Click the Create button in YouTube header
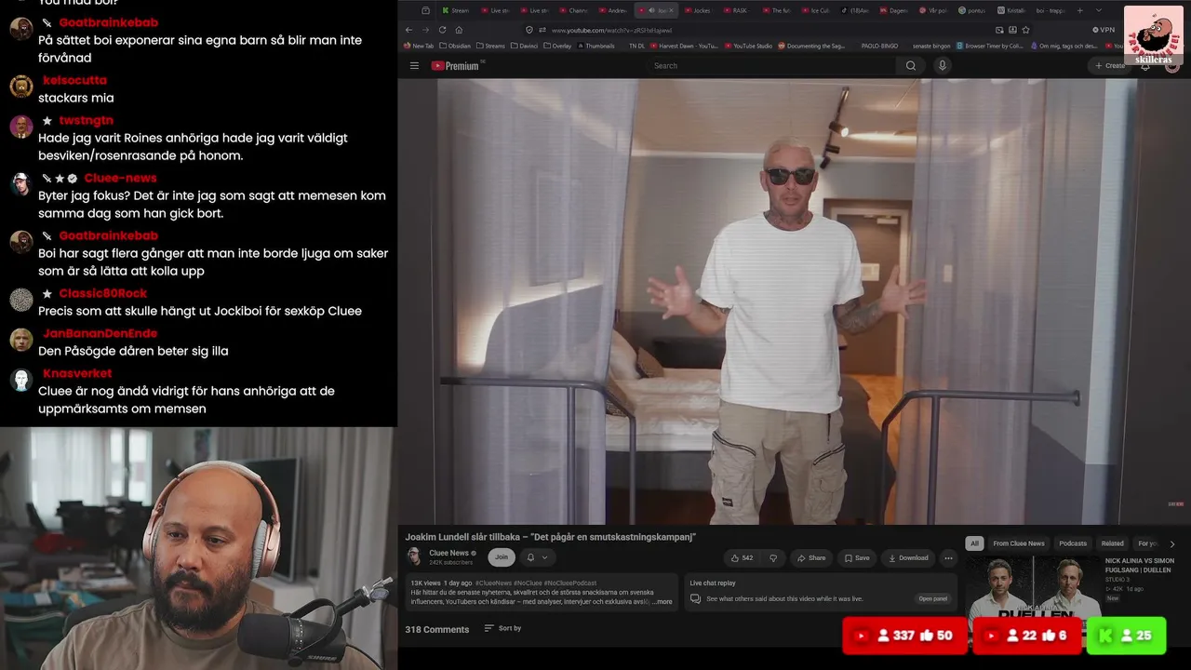1191x670 pixels. pos(1109,66)
